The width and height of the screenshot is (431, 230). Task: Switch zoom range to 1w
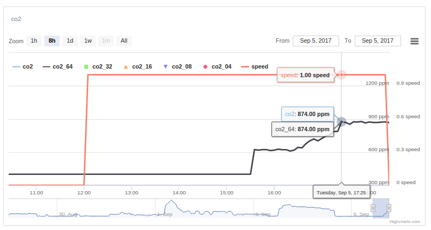point(88,40)
